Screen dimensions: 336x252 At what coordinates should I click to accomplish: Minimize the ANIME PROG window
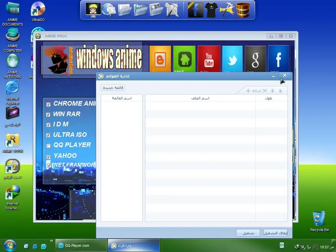point(271,36)
